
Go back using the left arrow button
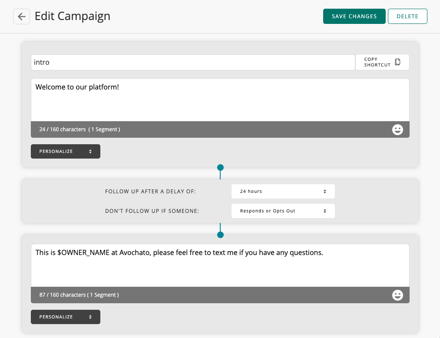21,17
